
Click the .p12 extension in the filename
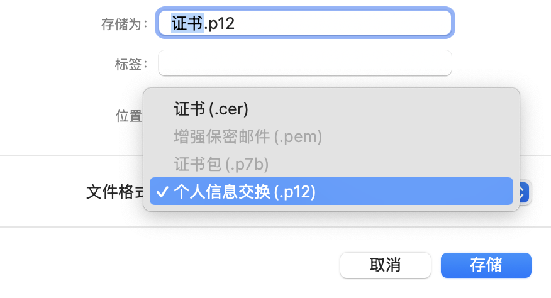(219, 24)
